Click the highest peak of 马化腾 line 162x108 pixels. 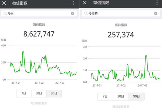point(146,56)
